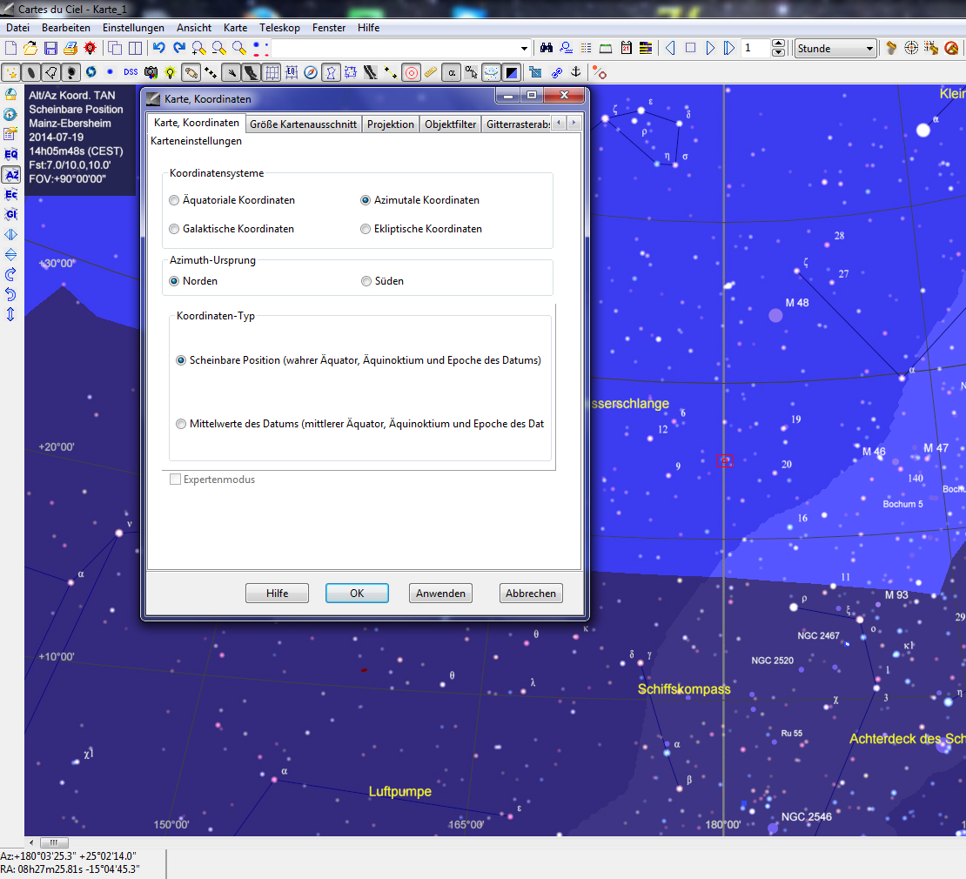This screenshot has height=879, width=966.
Task: Open calendar icon showing 21
Action: click(x=626, y=48)
